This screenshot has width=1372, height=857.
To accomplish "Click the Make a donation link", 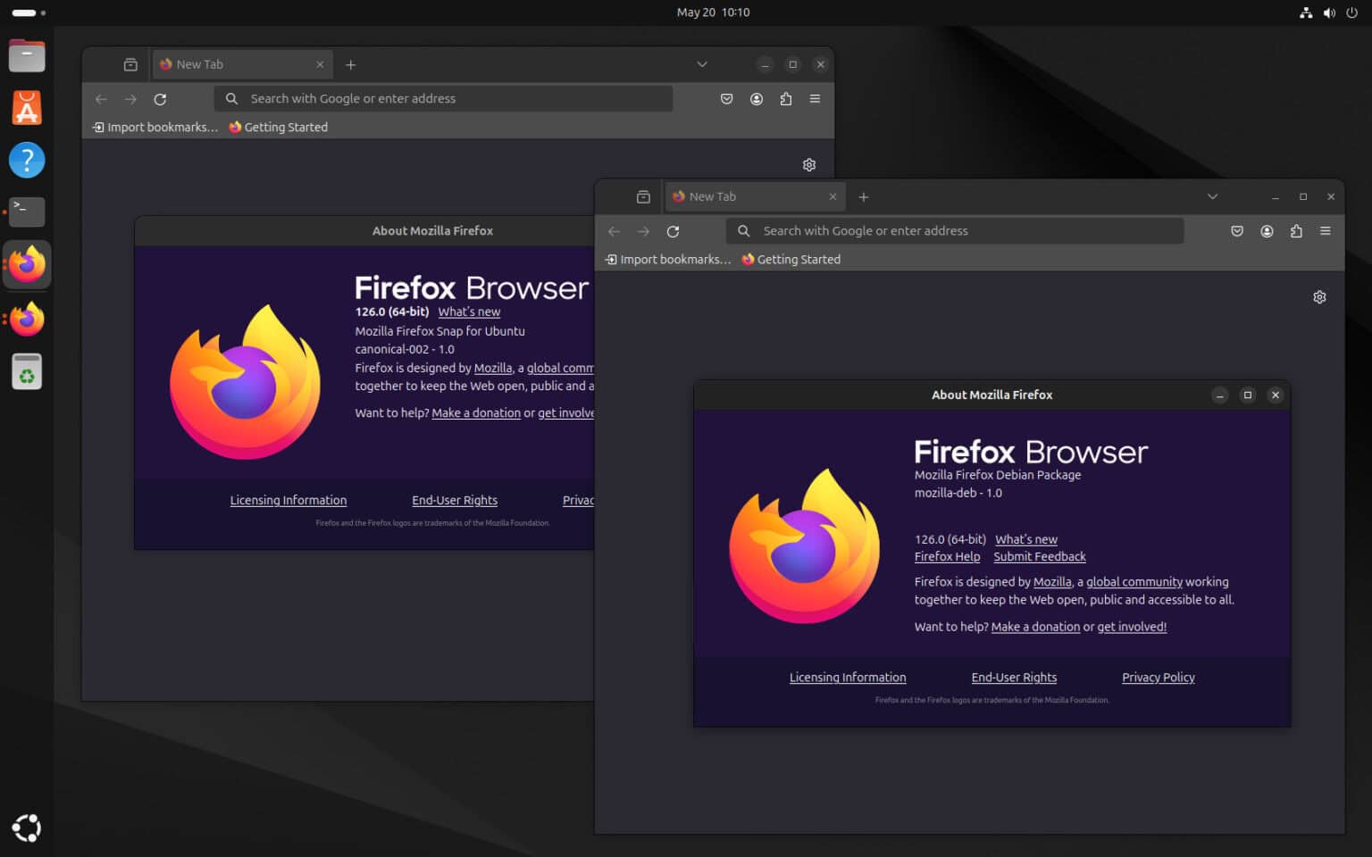I will 1035,627.
